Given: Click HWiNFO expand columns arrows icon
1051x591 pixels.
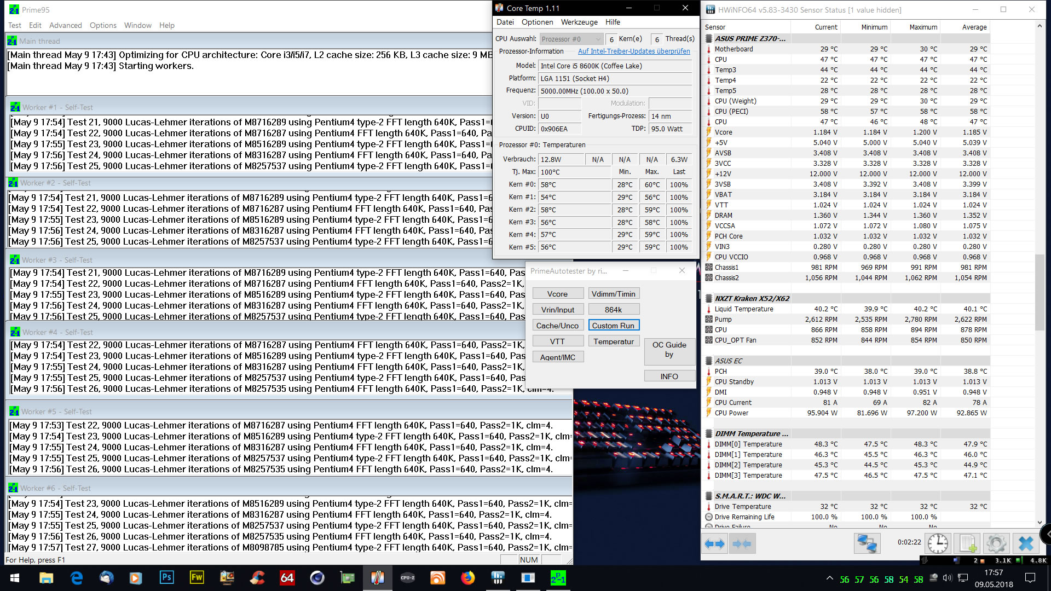Looking at the screenshot, I should (714, 544).
